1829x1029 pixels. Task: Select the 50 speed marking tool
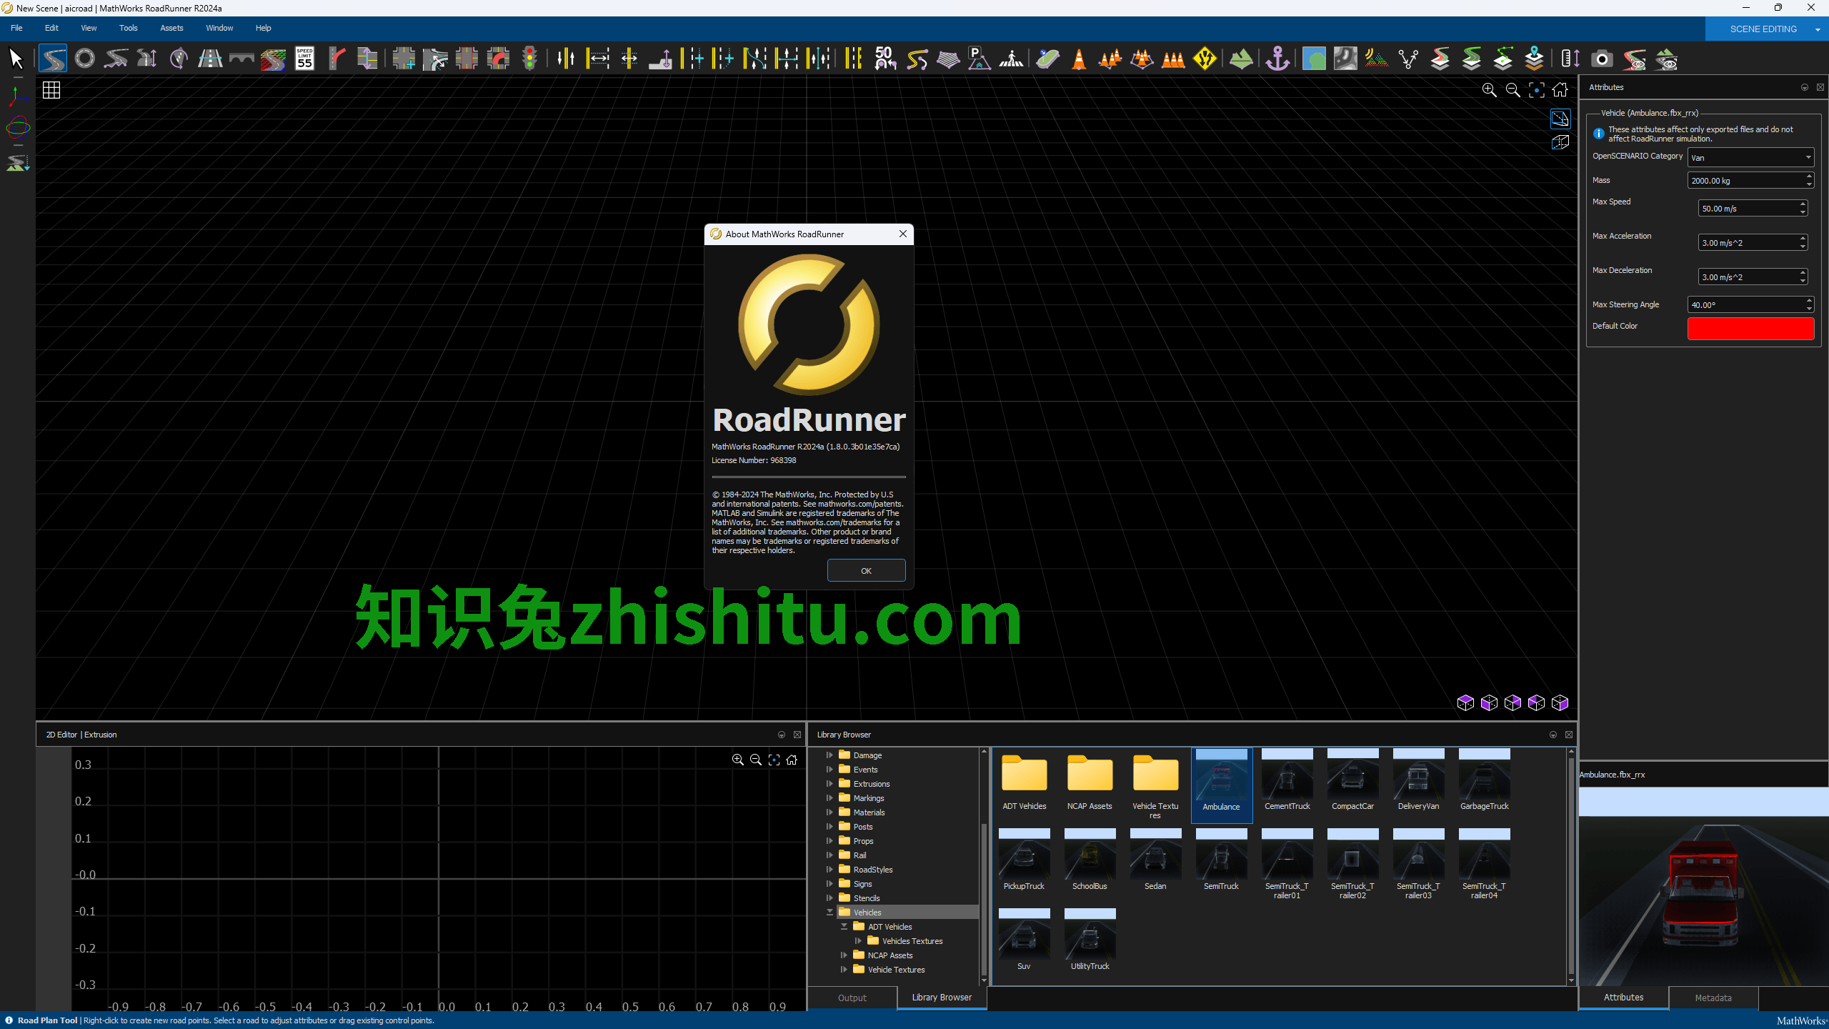884,59
